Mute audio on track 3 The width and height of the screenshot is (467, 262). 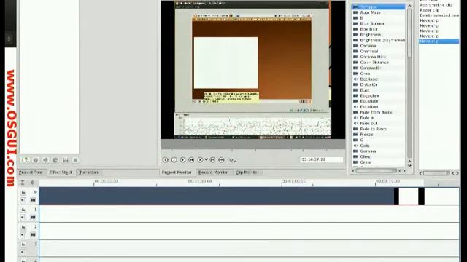click(x=23, y=253)
